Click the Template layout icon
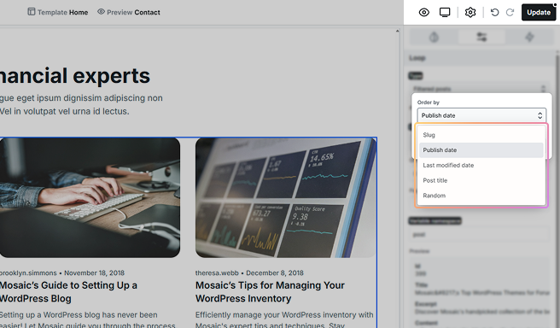This screenshot has width=560, height=328. 32,12
